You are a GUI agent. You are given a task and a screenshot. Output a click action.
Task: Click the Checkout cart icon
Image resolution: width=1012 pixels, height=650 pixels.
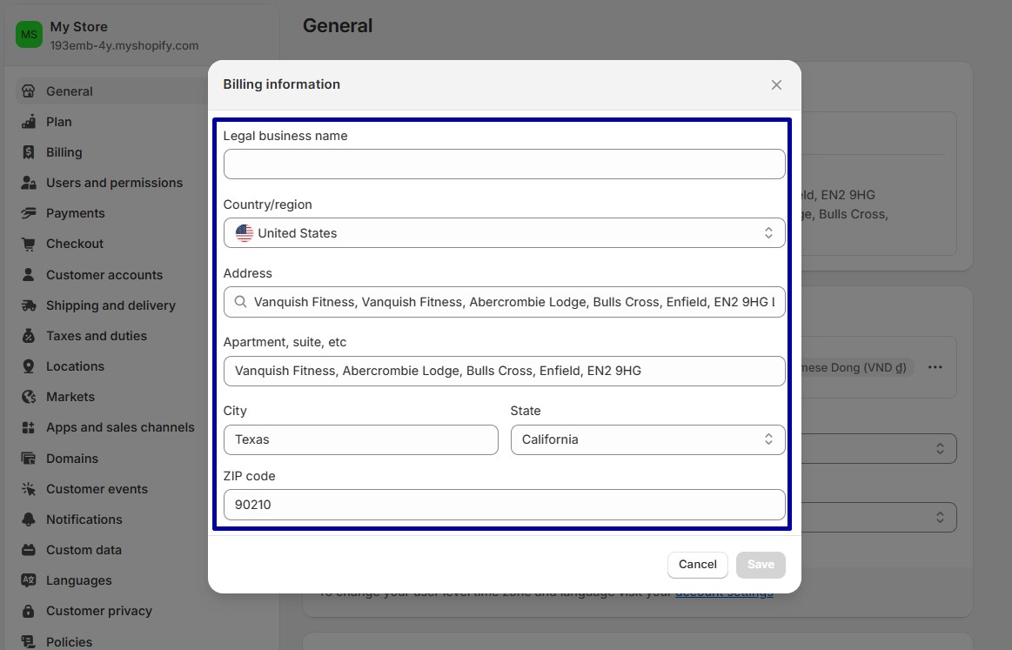29,244
